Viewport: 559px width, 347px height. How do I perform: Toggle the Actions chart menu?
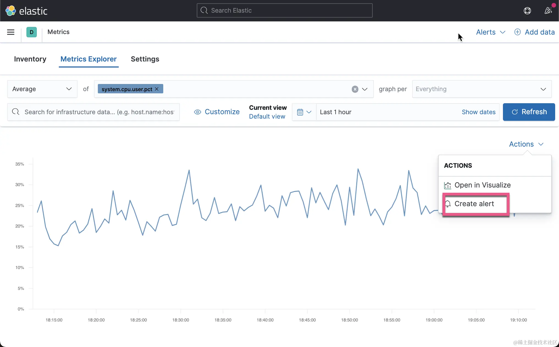[x=526, y=144]
